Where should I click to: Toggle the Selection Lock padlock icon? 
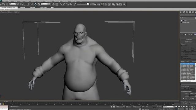(111, 107)
